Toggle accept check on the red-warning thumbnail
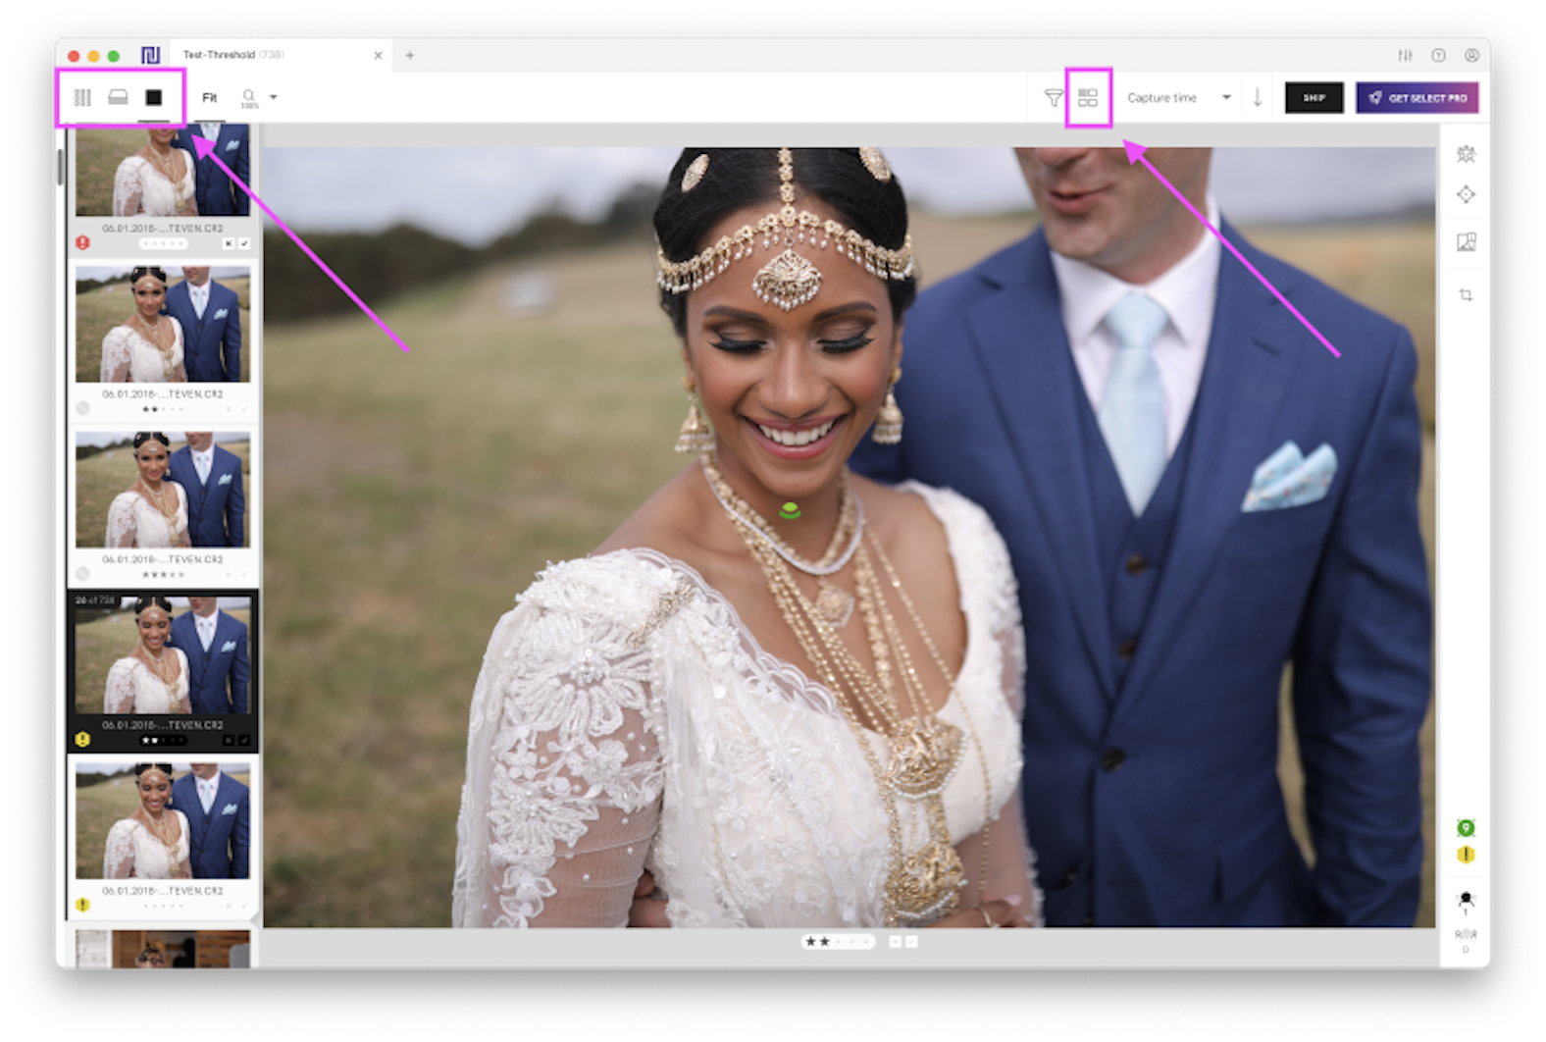 pos(244,243)
